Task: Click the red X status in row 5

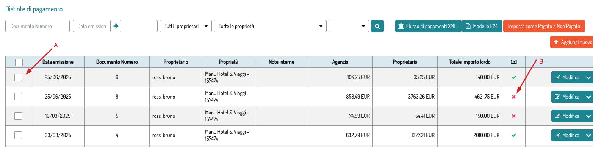Action: [x=514, y=116]
